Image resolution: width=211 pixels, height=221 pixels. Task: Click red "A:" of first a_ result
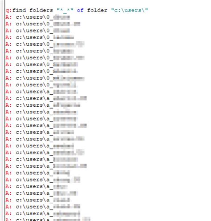click(8, 92)
